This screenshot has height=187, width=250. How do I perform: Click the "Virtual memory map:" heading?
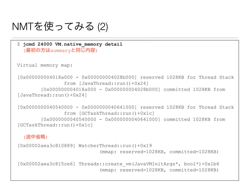[x=45, y=65]
